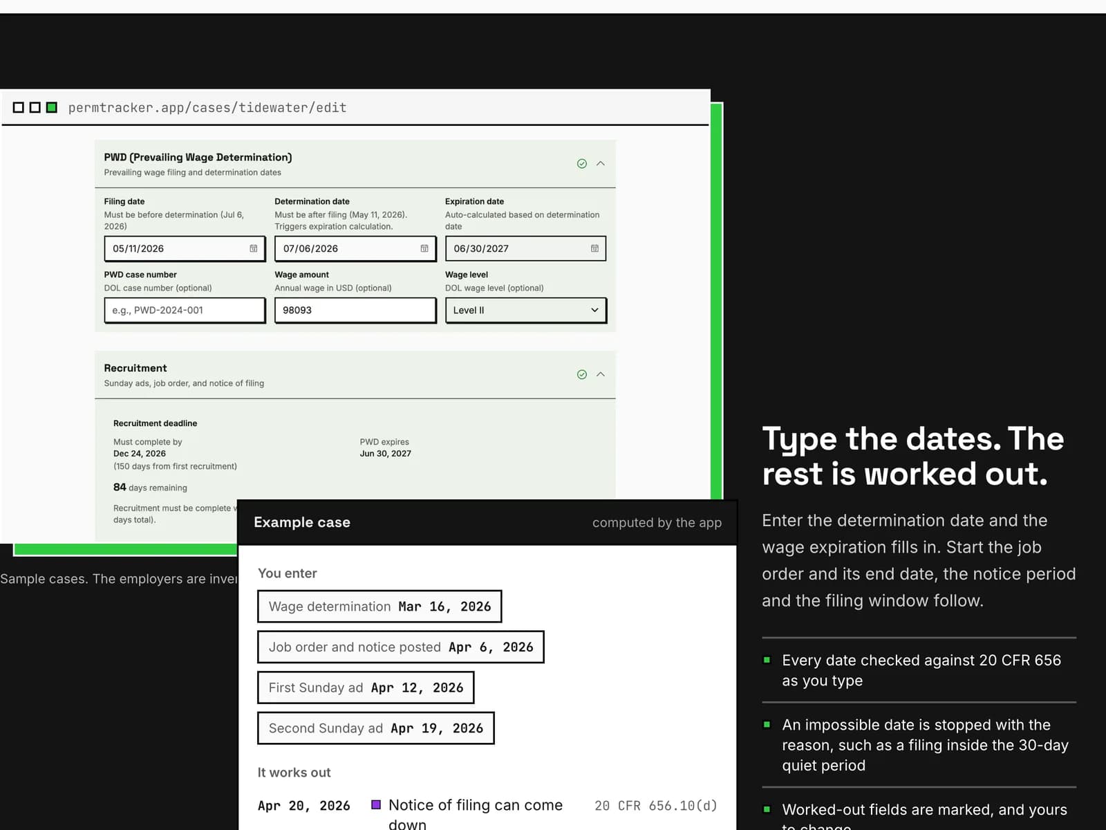Click the Expiration date field 06/30/2027
This screenshot has width=1106, height=830.
[x=526, y=248]
